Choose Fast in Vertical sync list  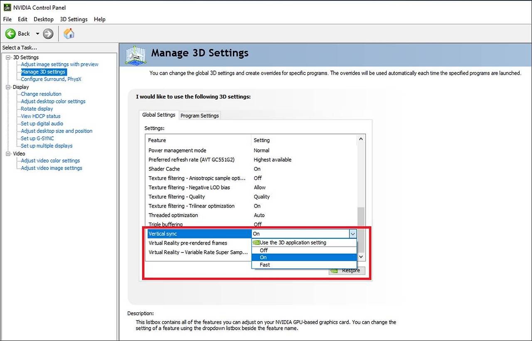(x=304, y=265)
